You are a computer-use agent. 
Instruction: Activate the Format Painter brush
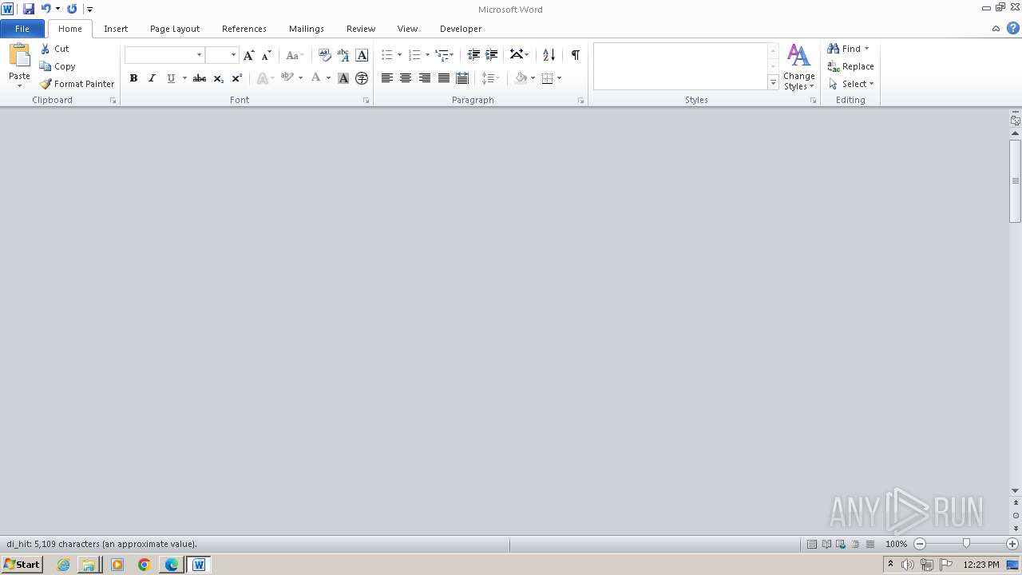coord(77,84)
